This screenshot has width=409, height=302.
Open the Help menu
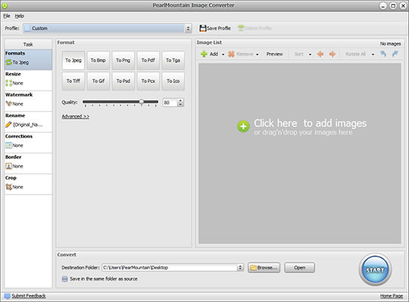pyautogui.click(x=19, y=16)
